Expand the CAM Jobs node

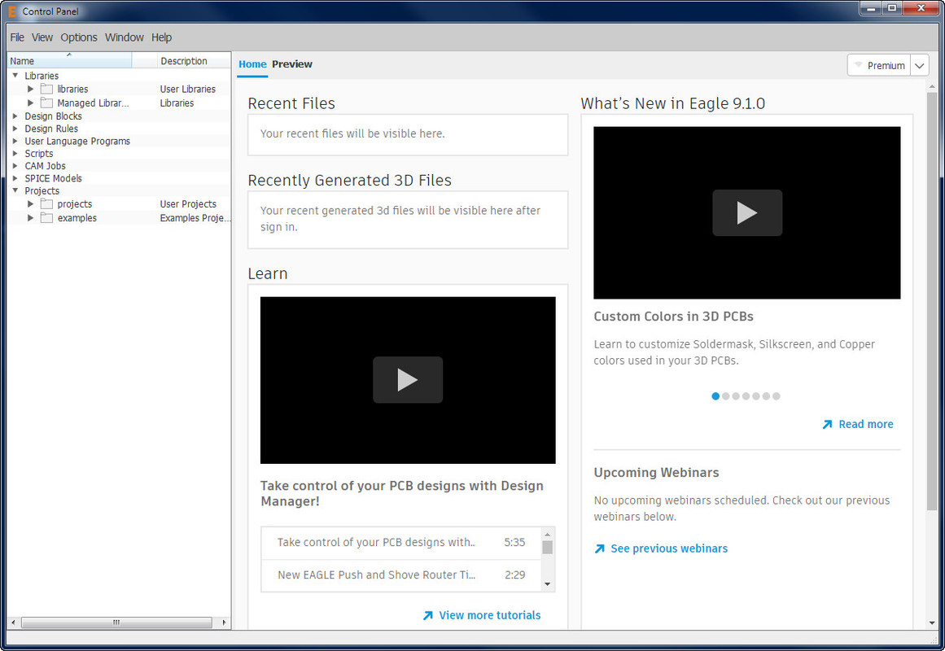[x=15, y=166]
